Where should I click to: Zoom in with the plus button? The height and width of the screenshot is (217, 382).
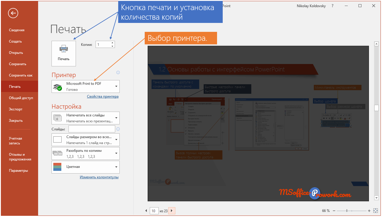click(x=369, y=211)
